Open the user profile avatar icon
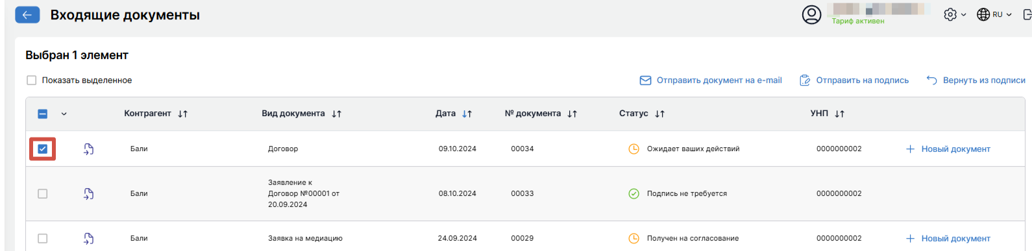This screenshot has height=251, width=1032. pyautogui.click(x=811, y=14)
